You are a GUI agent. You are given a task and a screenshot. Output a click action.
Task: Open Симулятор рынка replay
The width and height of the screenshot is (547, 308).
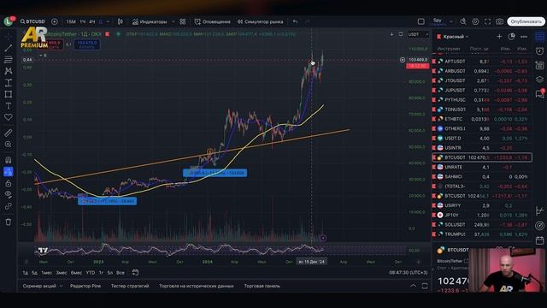point(260,21)
